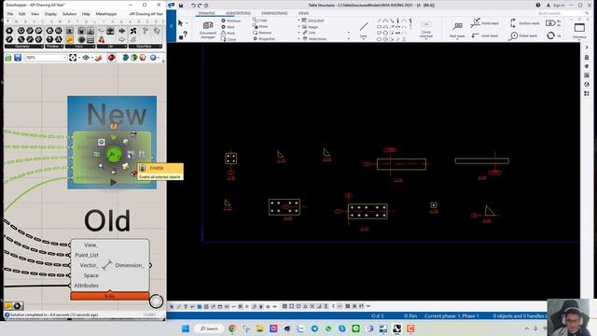Click the Part mark icon in Tekla ribbon
The width and height of the screenshot is (597, 336).
tap(457, 30)
